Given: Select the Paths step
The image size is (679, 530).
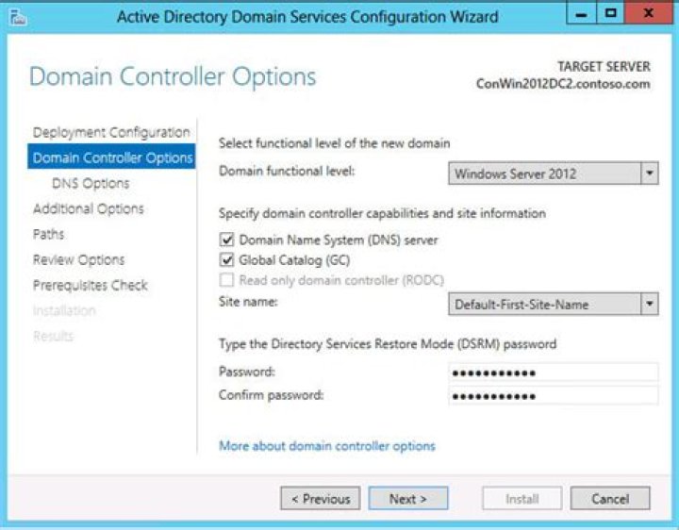Looking at the screenshot, I should point(49,234).
